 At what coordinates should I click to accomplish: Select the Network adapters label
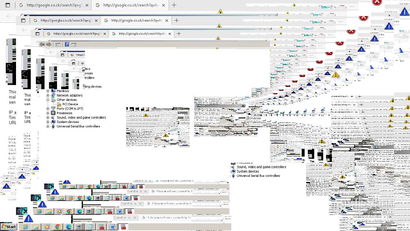point(70,95)
